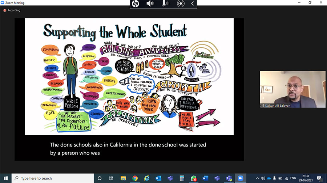Show hidden system tray icons
Image resolution: width=327 pixels, height=183 pixels.
[x=257, y=178]
